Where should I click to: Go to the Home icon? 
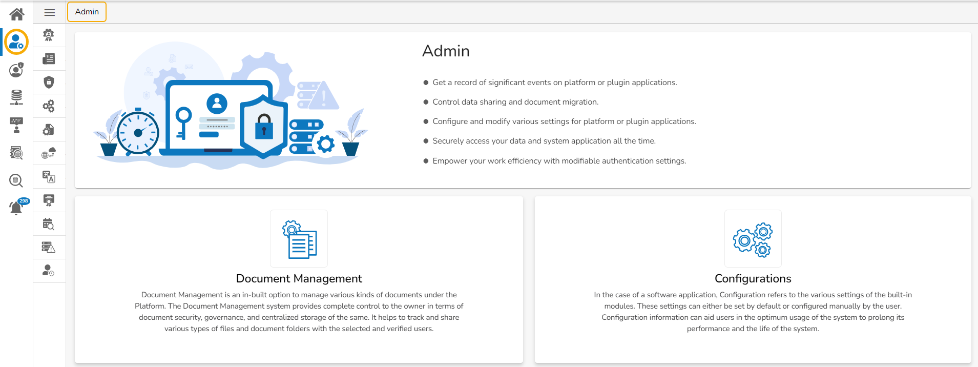click(x=16, y=14)
